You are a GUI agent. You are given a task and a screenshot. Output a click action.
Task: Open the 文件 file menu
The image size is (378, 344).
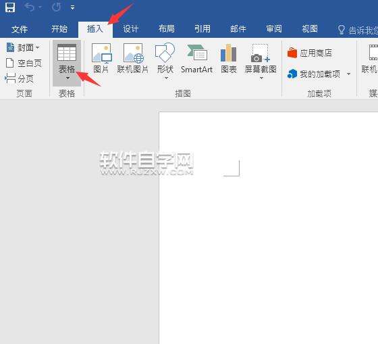[x=20, y=29]
